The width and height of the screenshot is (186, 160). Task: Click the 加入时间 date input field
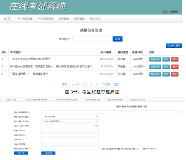70,126
